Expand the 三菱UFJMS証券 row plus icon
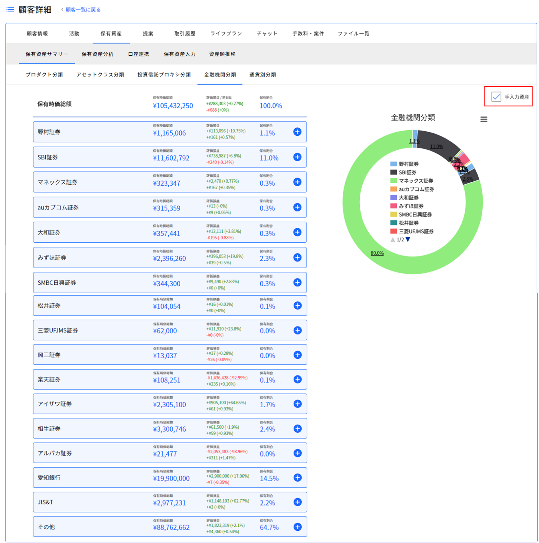Image resolution: width=539 pixels, height=543 pixels. pyautogui.click(x=297, y=330)
